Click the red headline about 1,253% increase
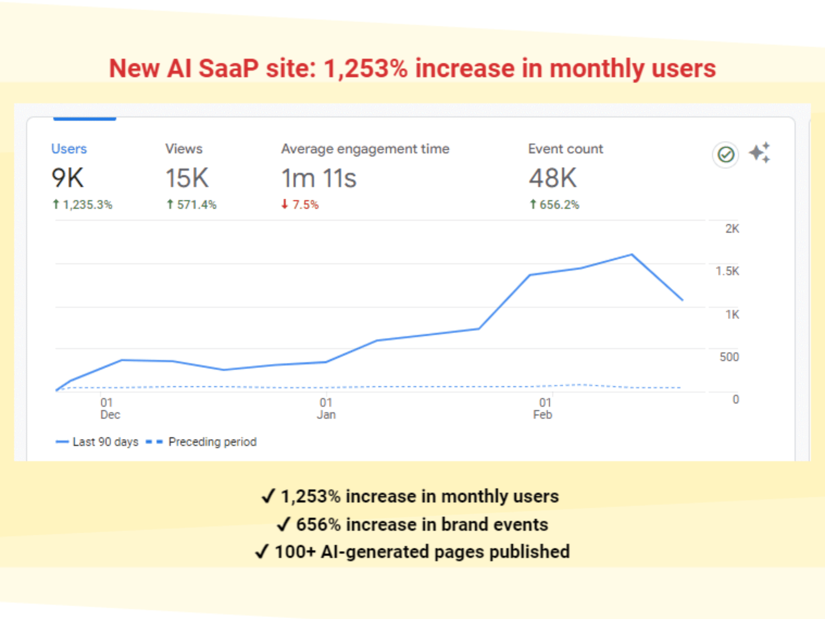 [412, 69]
